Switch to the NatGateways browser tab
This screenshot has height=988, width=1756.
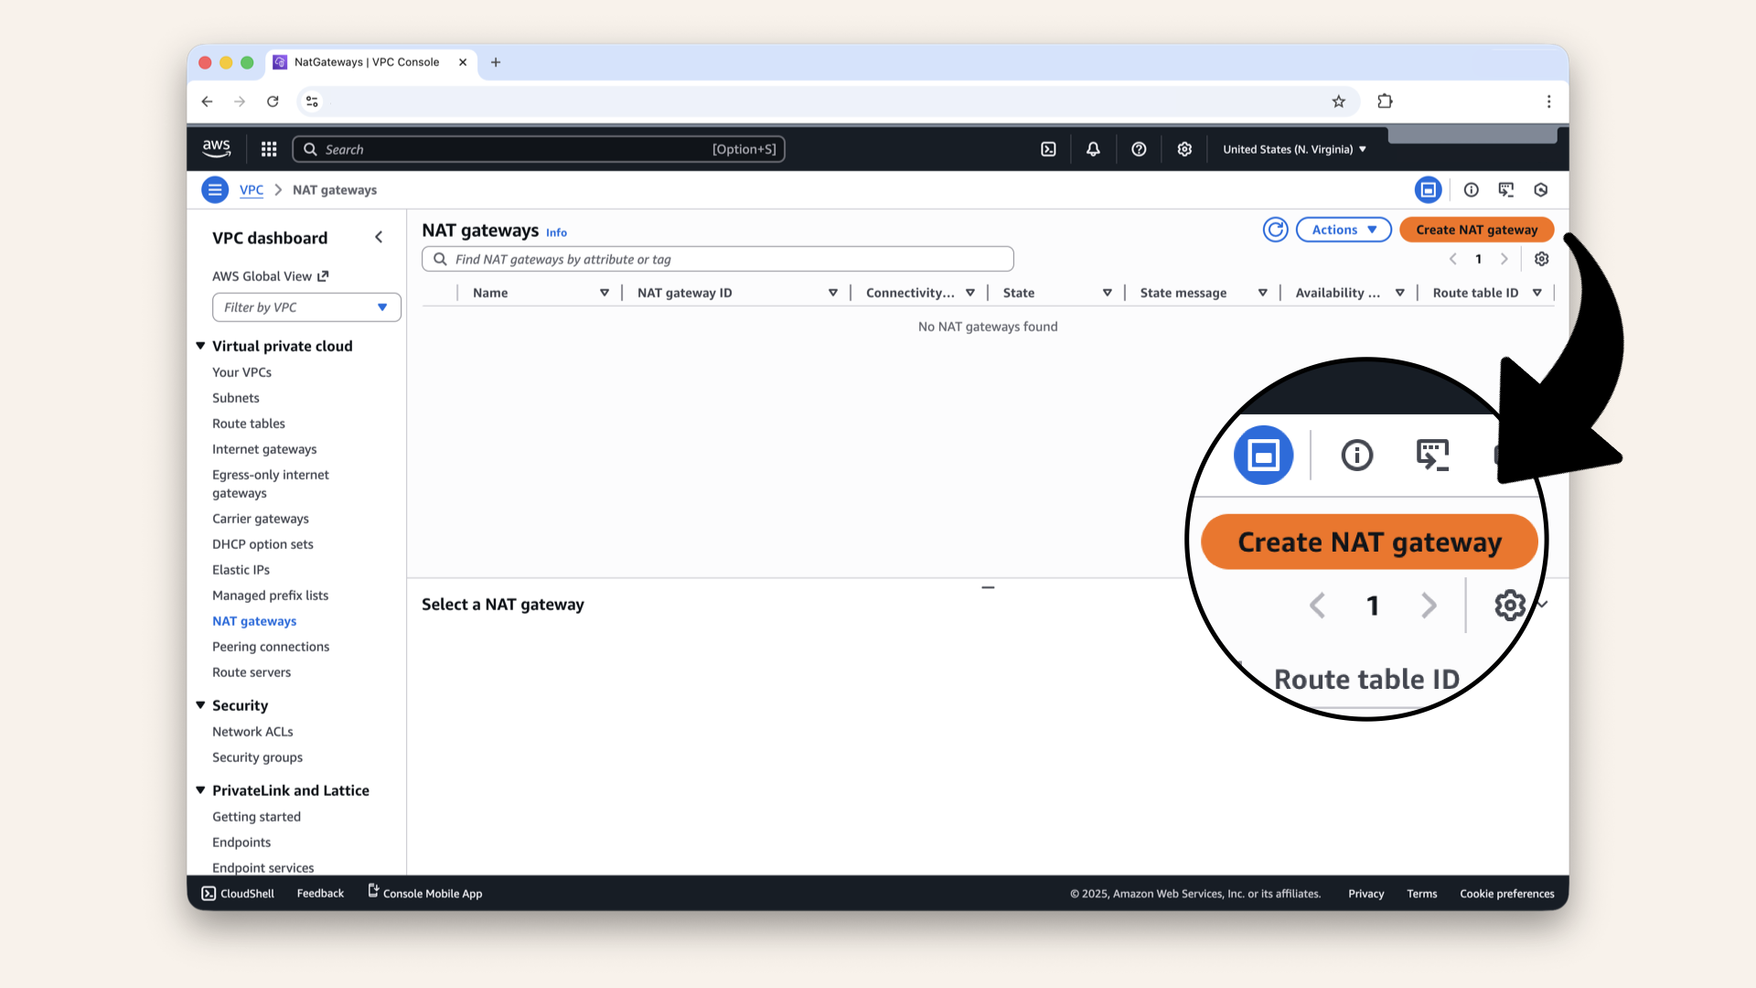(364, 62)
